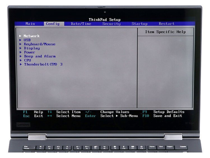
Task: Click the left-right arrows Select Menu icon
Action: (50, 116)
